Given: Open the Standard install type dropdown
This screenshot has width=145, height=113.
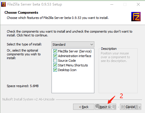Looking at the screenshot, I should pos(73,45).
